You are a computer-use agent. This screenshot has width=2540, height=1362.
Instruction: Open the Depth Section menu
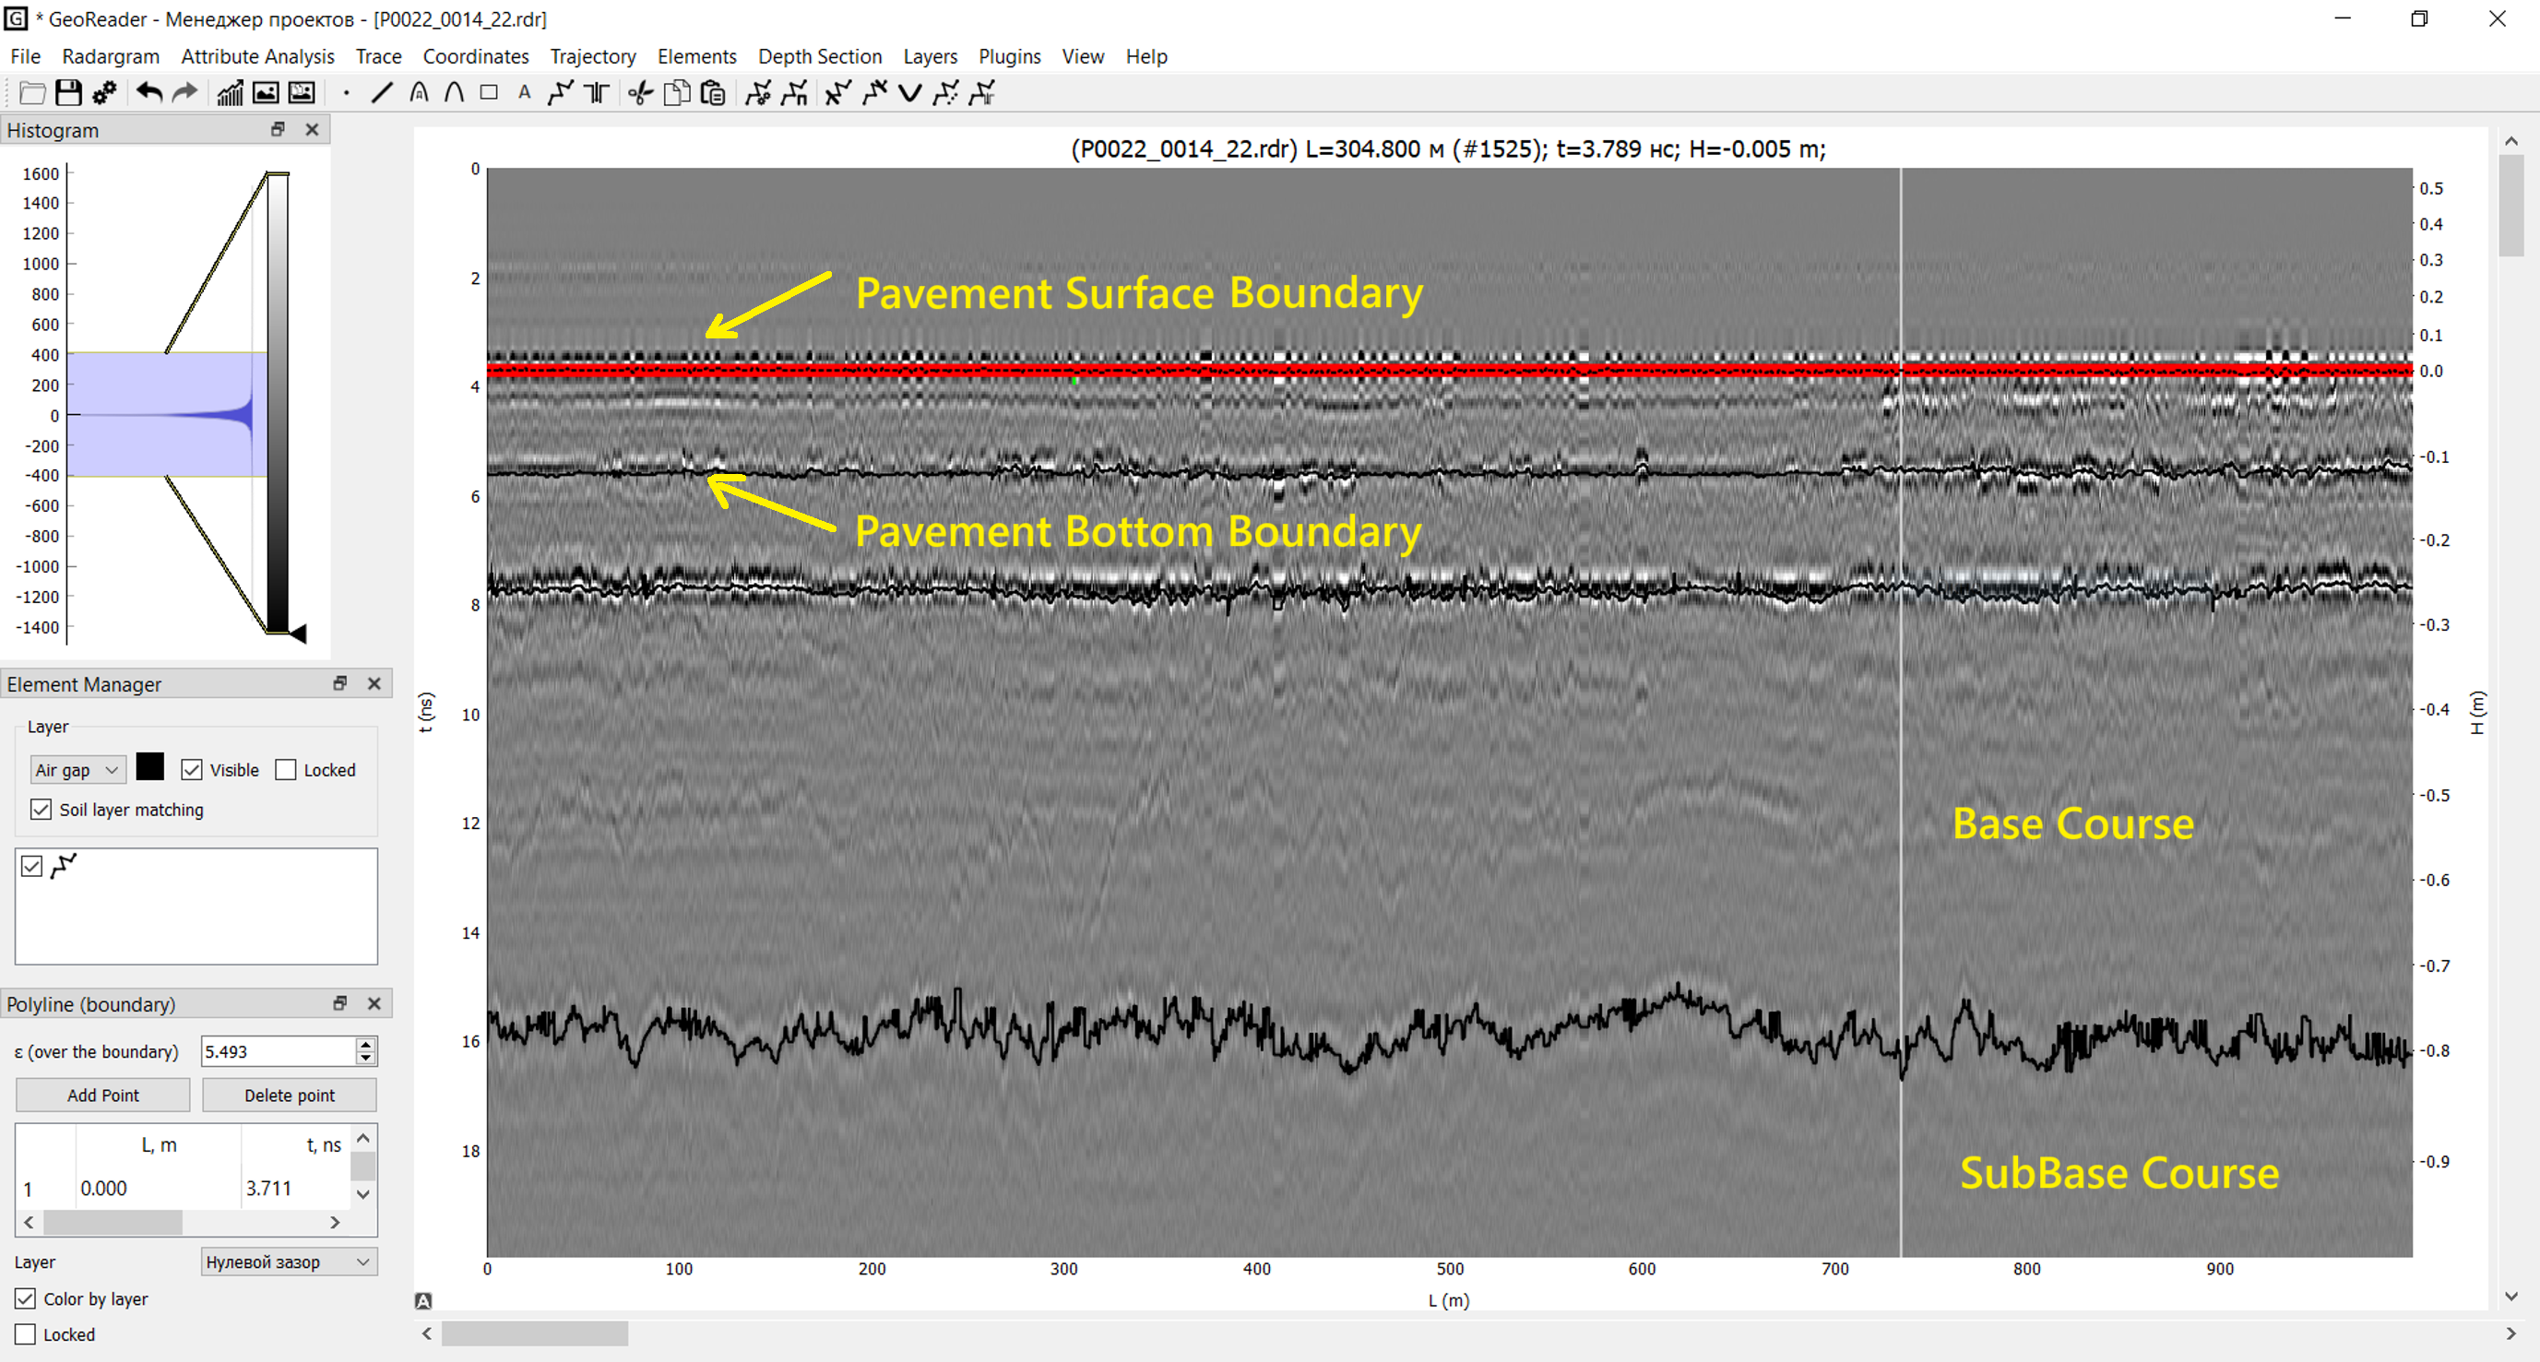click(x=819, y=56)
